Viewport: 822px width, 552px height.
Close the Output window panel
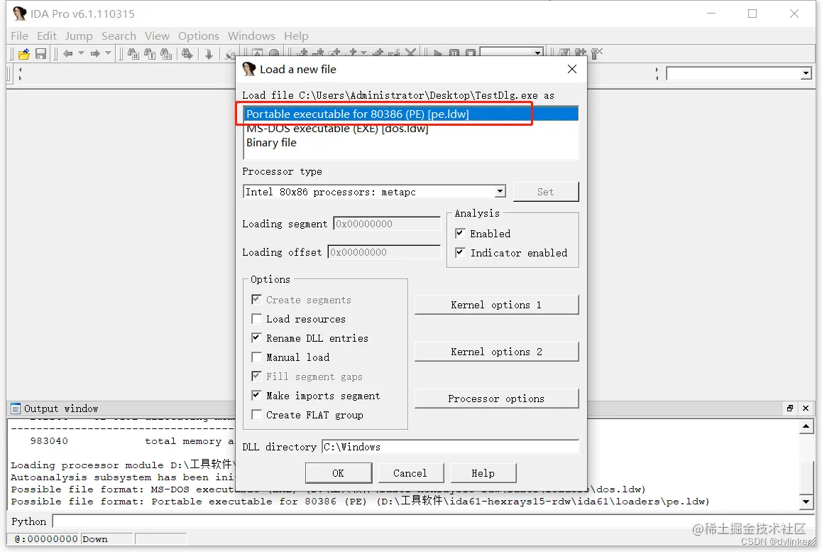click(806, 408)
